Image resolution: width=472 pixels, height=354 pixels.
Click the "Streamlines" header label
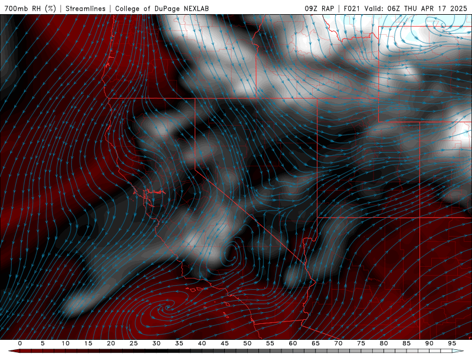(86, 8)
